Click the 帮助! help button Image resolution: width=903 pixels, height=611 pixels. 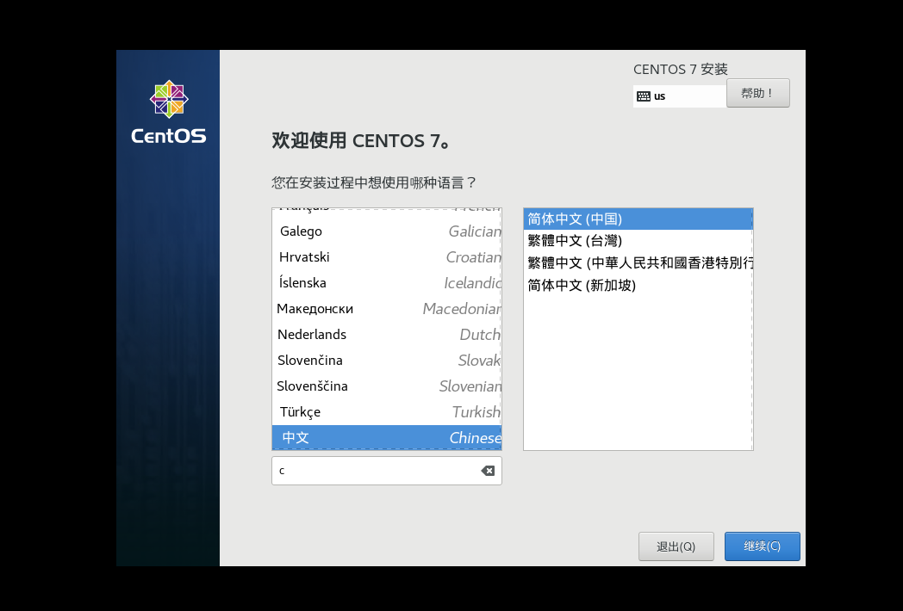758,93
